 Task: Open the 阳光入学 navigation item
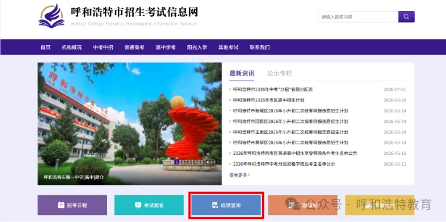coord(197,48)
